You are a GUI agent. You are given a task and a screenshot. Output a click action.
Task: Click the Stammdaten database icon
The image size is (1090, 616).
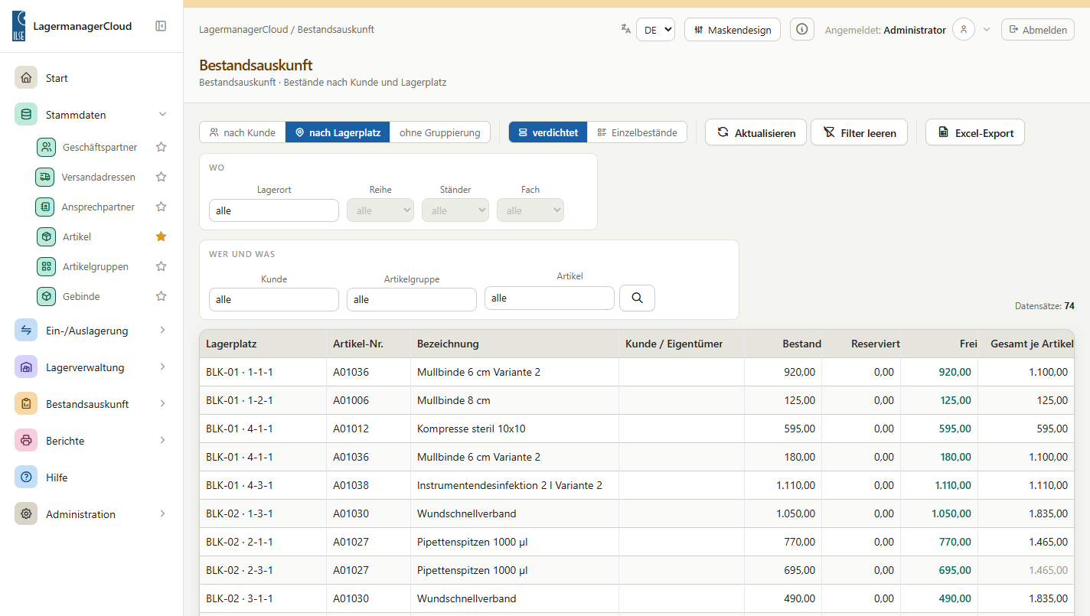point(26,115)
